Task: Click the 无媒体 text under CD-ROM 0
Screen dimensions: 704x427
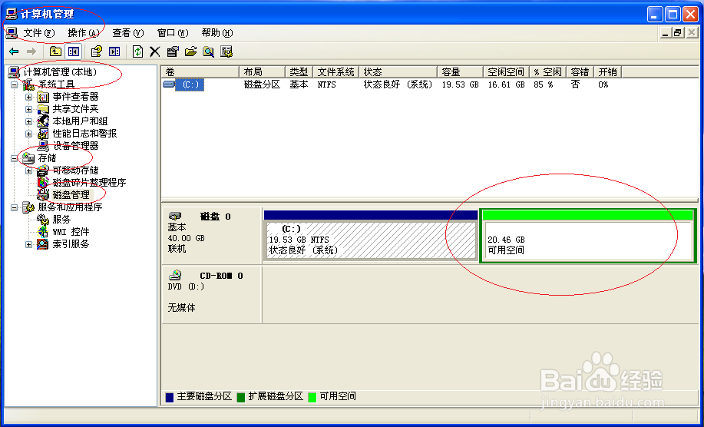Action: pos(182,308)
